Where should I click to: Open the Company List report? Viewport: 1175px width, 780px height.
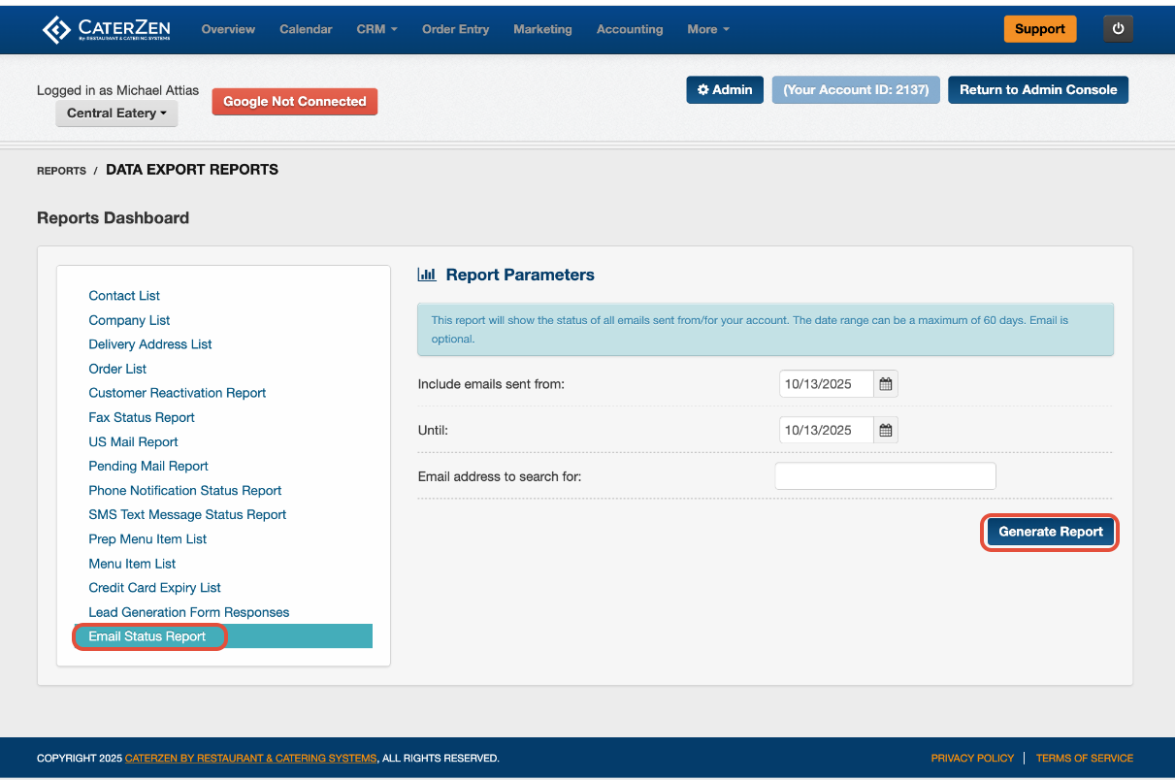click(x=129, y=320)
